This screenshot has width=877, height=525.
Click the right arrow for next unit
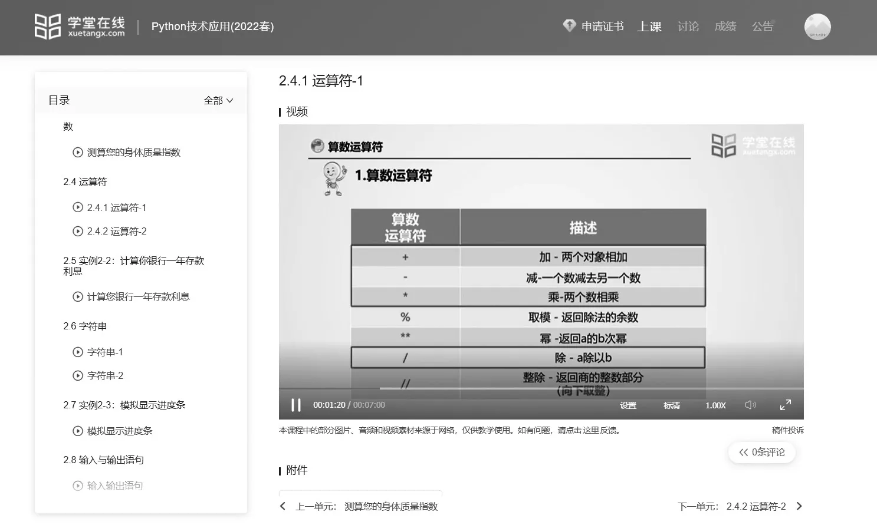[x=799, y=506]
